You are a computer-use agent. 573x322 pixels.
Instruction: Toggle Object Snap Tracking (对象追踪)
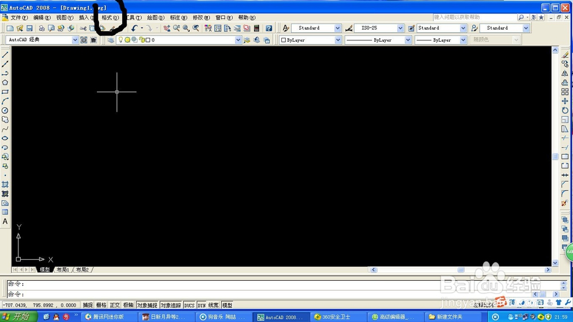click(x=171, y=305)
